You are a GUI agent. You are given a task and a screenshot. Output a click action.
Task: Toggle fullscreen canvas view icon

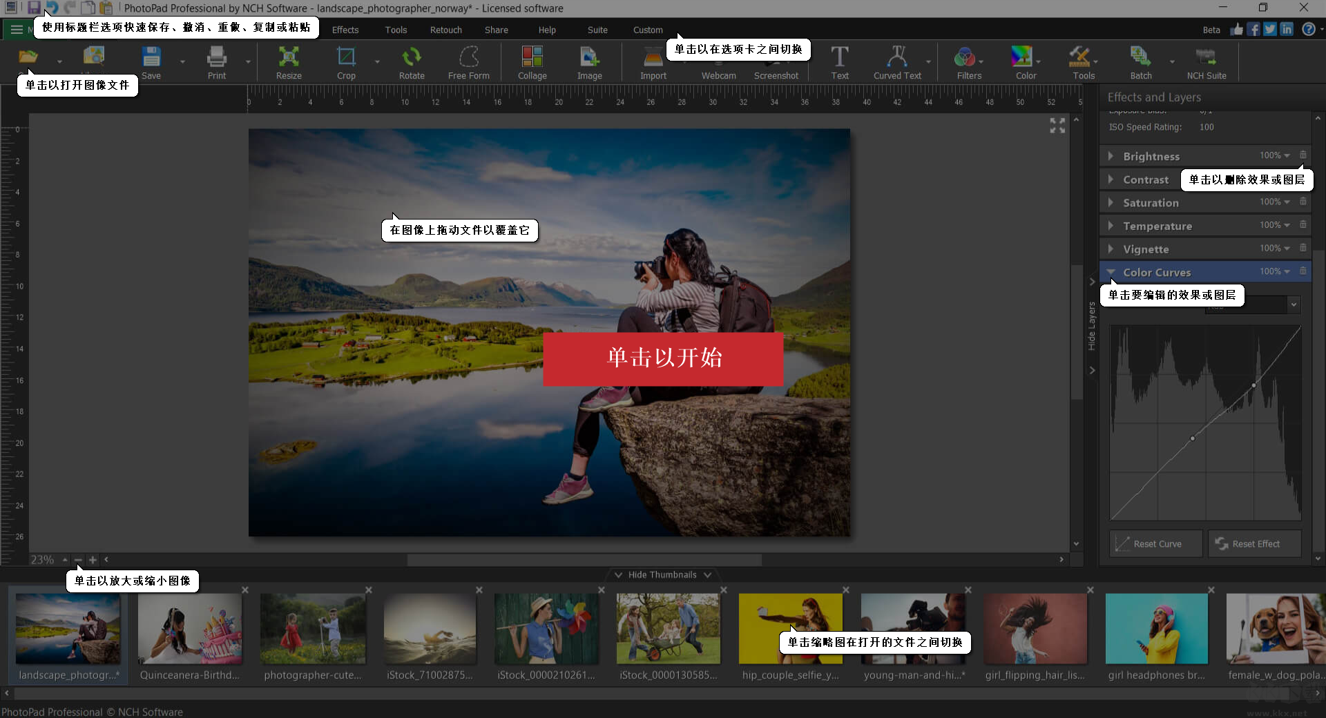tap(1057, 125)
